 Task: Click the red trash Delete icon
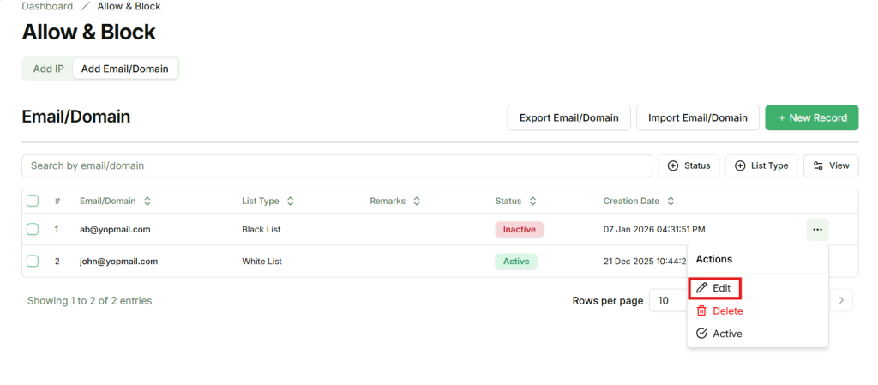(x=701, y=311)
